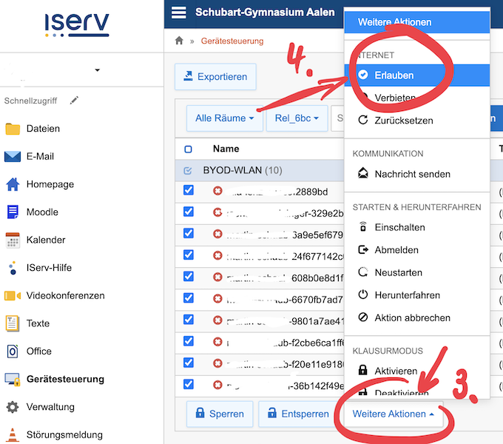Click red status icon of device 329e2b
Screen dimensions: 503x444
pos(217,212)
